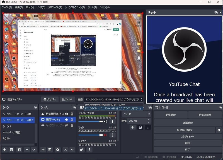Float the transitions dock above フェード
Screen dimensions: 223x160
click(150, 107)
